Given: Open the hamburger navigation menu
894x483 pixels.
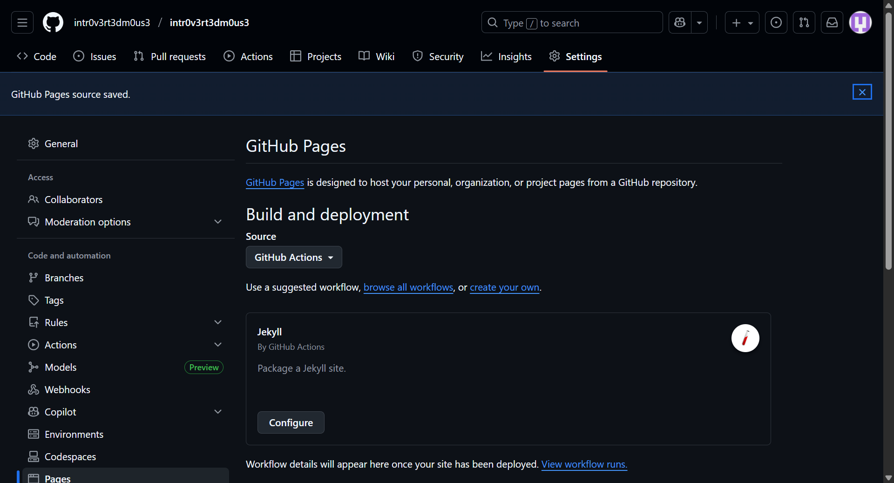Looking at the screenshot, I should pyautogui.click(x=22, y=22).
